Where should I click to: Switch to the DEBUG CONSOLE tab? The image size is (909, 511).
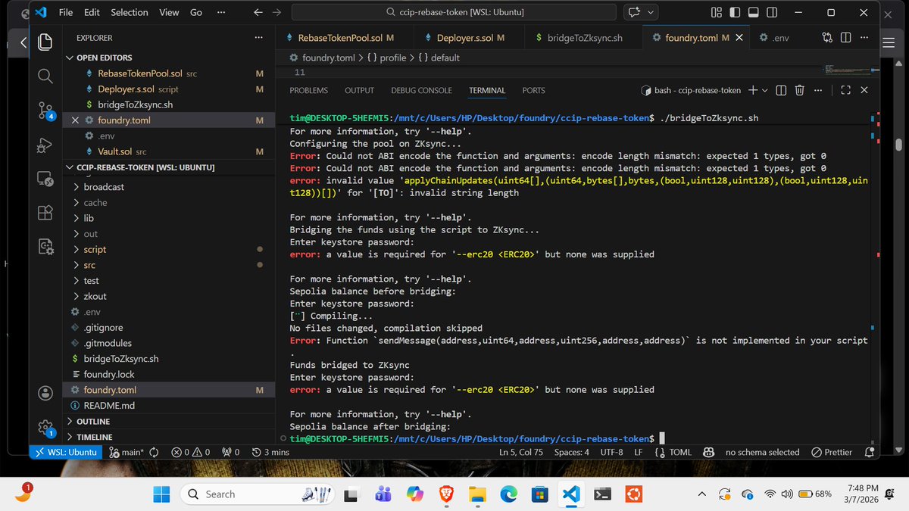(421, 90)
